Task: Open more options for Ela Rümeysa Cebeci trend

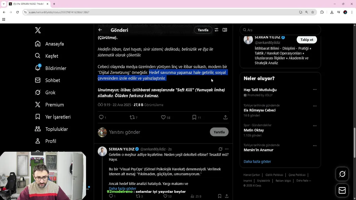Action: click(315, 106)
